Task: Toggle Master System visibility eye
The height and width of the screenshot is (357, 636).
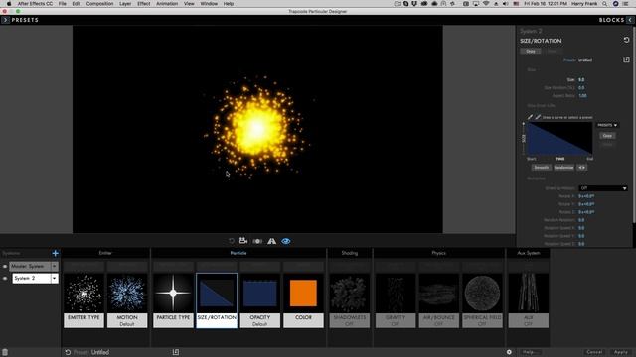Action: [5, 267]
